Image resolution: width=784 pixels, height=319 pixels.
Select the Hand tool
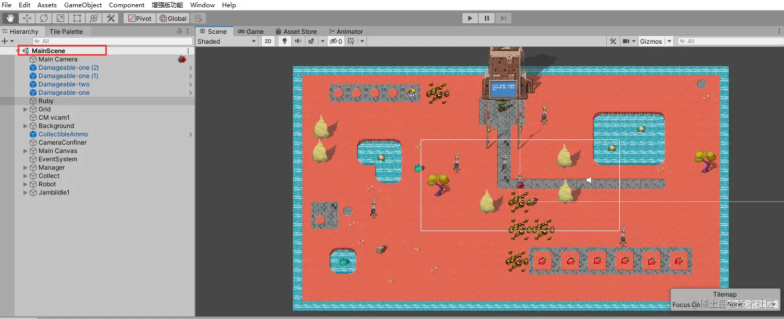tap(10, 18)
